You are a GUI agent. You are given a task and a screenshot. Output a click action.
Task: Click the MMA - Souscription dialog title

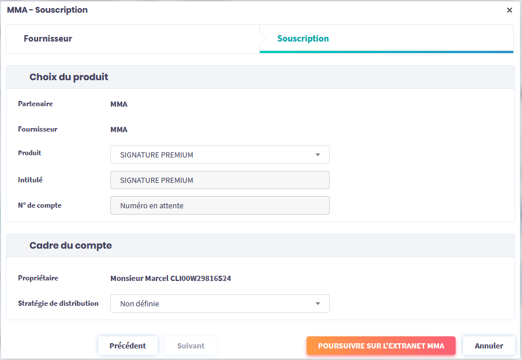click(47, 10)
